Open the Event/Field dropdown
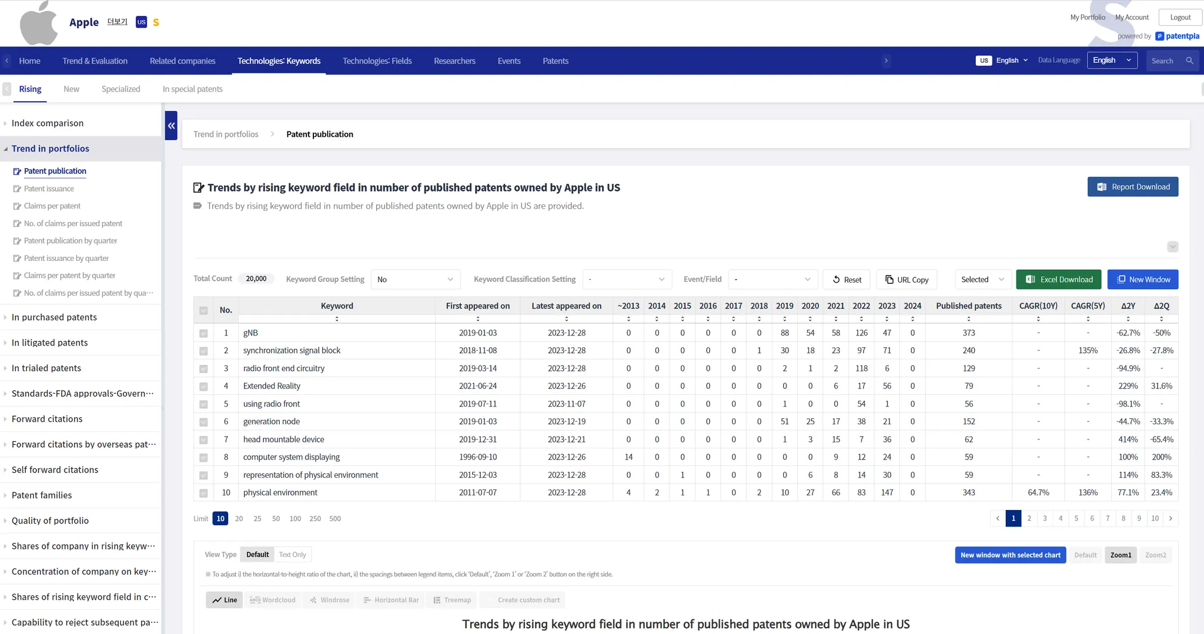Screen dimensions: 1204x634 (x=772, y=280)
